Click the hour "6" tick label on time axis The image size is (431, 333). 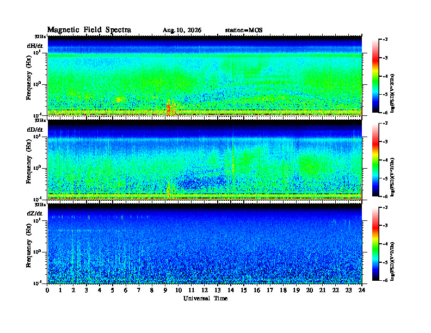coord(126,290)
